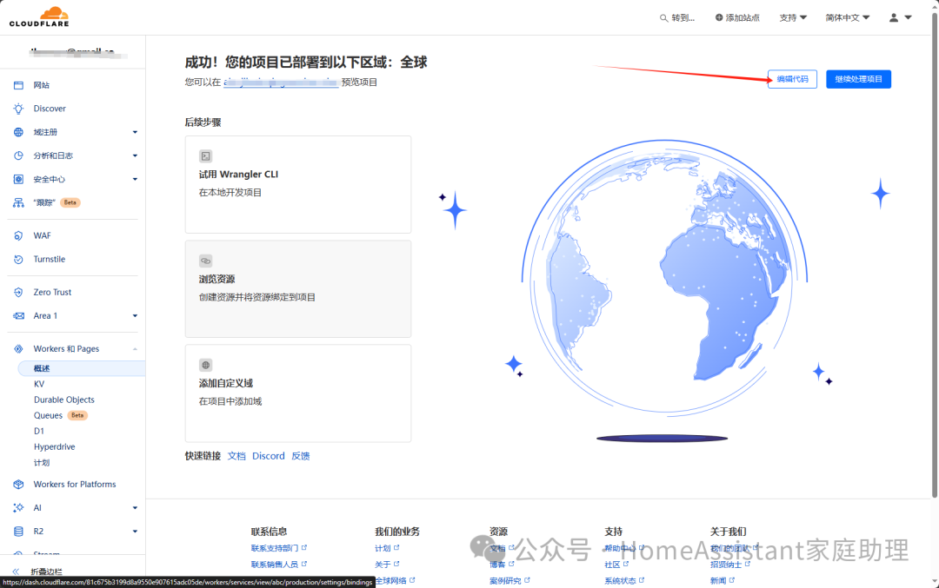Click the 折叠边栏 double-chevron icon
939x588 pixels.
[16, 571]
